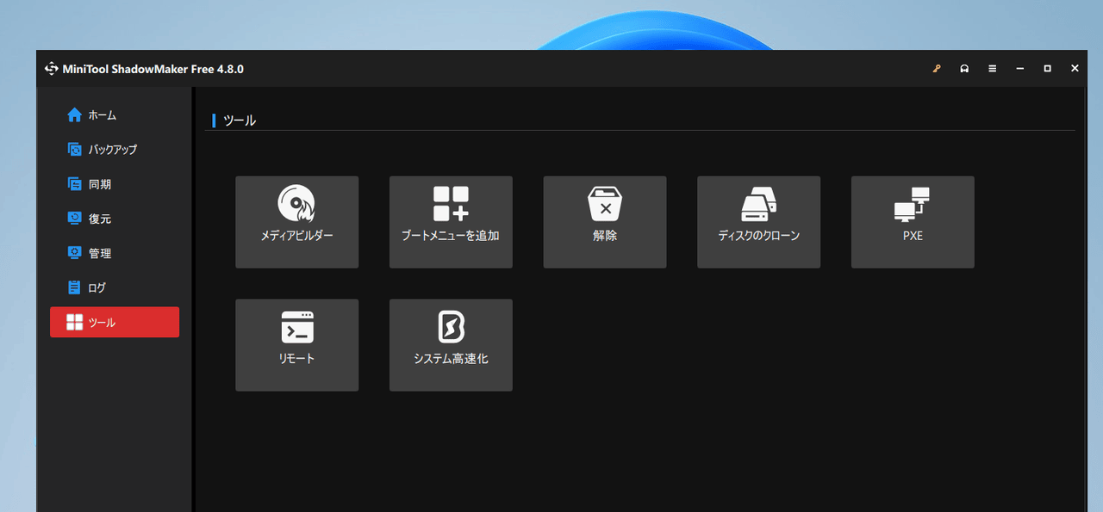Click the highlighted ツール sidebar item

[x=115, y=323]
